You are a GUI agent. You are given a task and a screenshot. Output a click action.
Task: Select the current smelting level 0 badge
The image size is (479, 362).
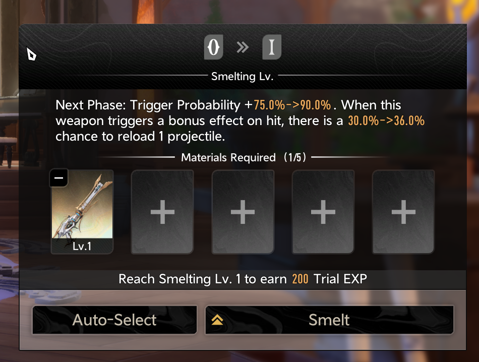(x=214, y=47)
